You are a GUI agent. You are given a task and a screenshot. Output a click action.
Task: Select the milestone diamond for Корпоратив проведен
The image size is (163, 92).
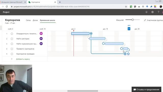128,54
